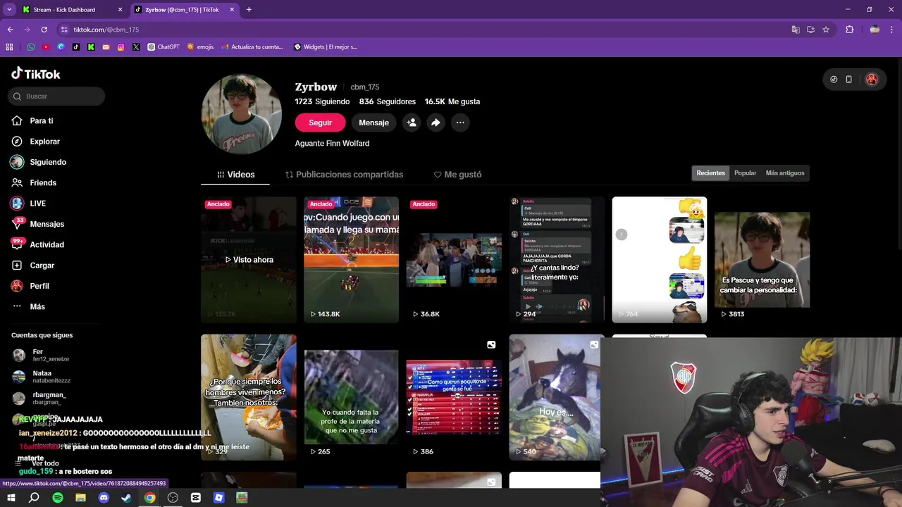The height and width of the screenshot is (507, 902).
Task: Reload the TikTok page
Action: coord(44,30)
